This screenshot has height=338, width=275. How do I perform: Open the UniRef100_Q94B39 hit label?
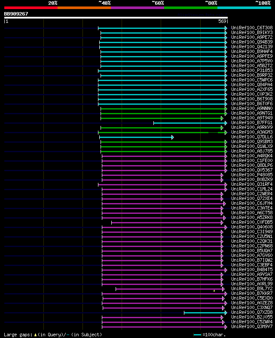(x=252, y=42)
